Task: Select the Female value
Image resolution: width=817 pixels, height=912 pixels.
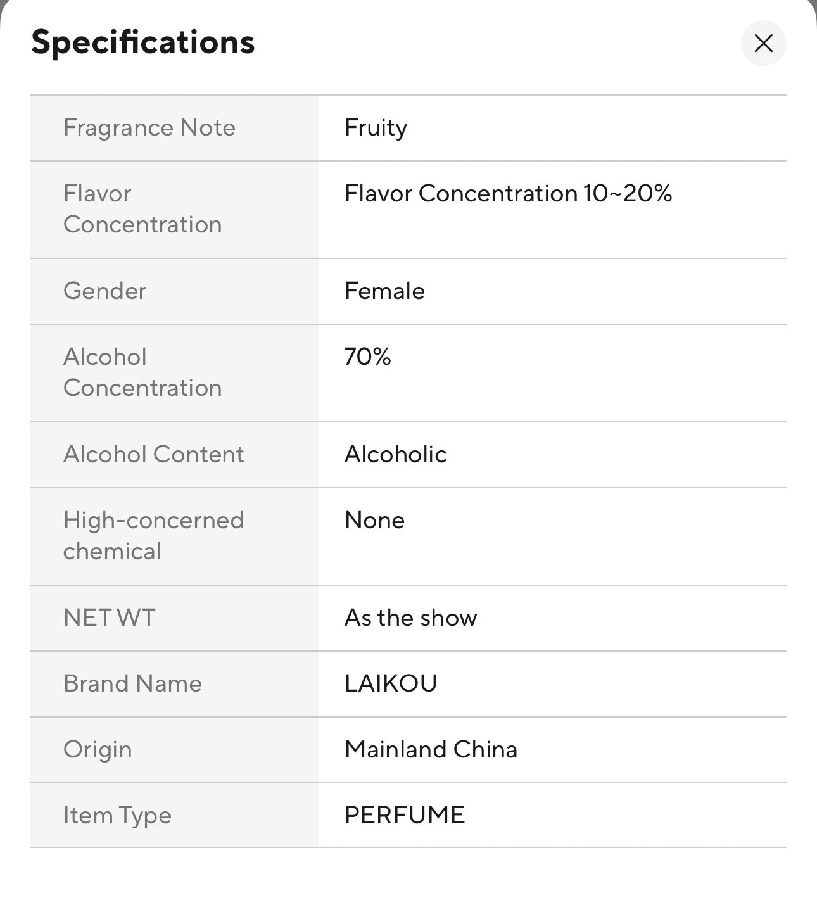Action: [x=384, y=291]
